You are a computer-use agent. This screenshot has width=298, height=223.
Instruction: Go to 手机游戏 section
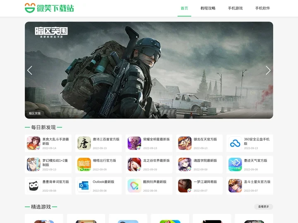tap(235, 8)
